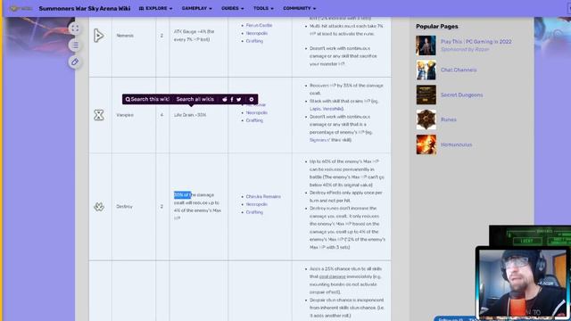Open Necropolis link in Vampire row
571x321 pixels.
[x=257, y=112]
